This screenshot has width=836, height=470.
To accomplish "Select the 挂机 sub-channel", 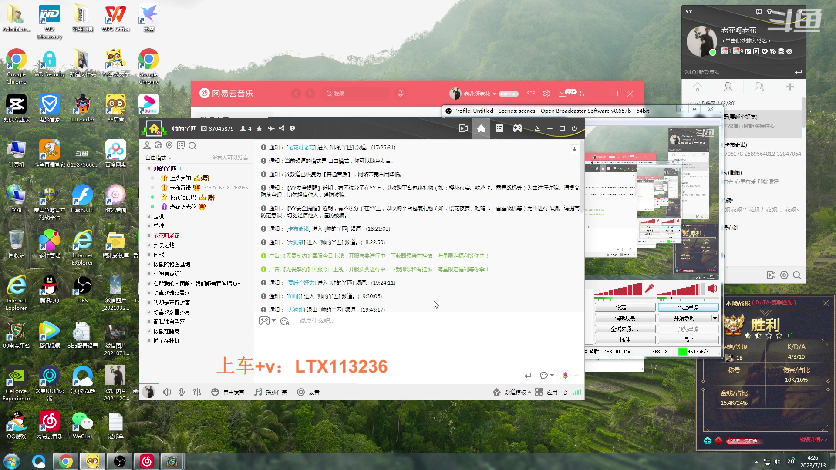I will click(x=158, y=216).
